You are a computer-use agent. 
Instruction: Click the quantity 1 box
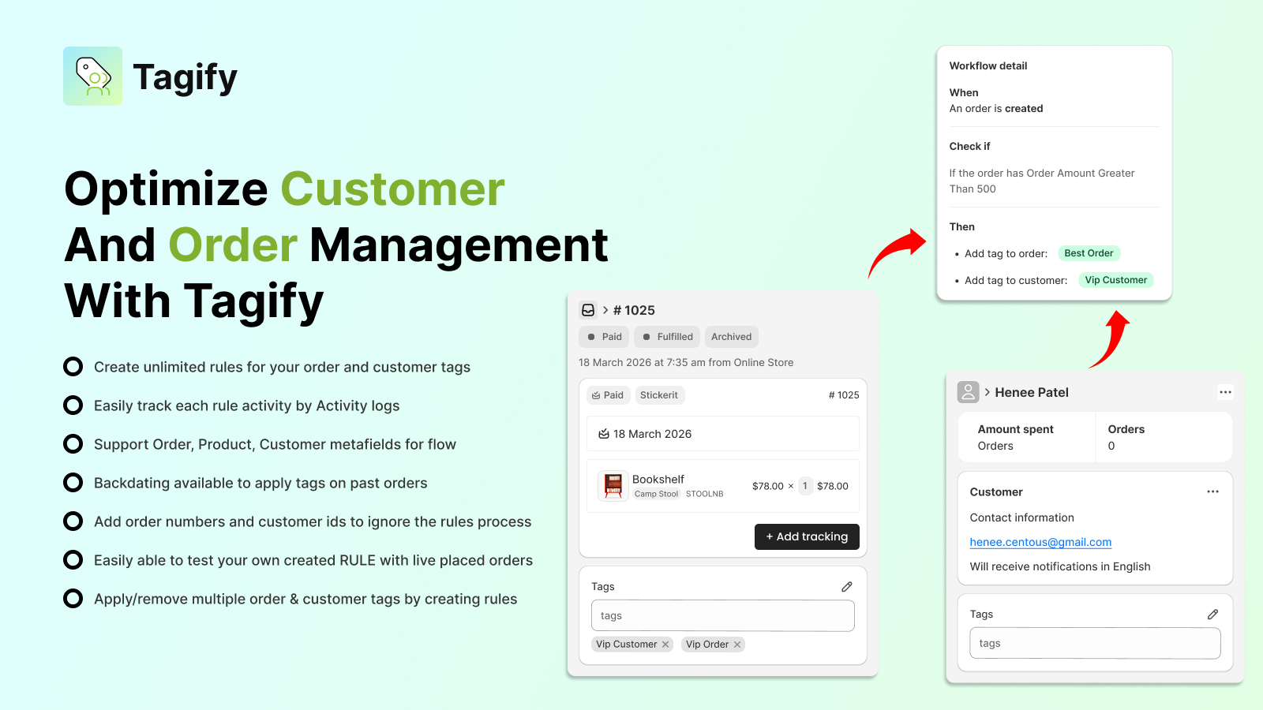point(805,486)
